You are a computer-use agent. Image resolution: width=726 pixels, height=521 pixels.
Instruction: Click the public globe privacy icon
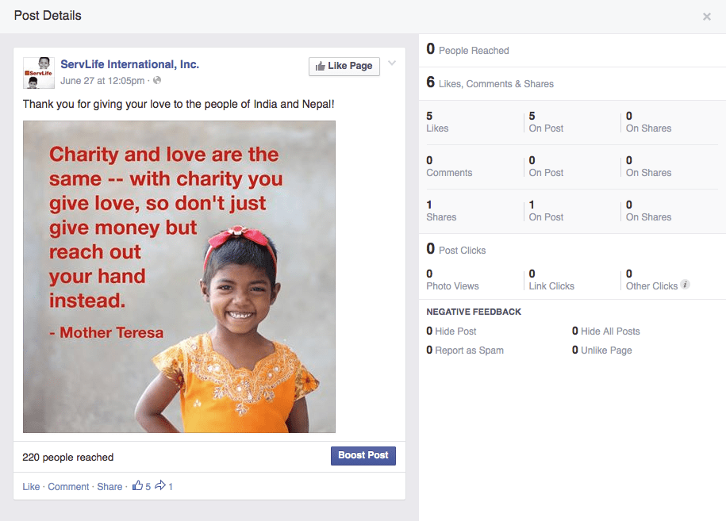tap(157, 81)
